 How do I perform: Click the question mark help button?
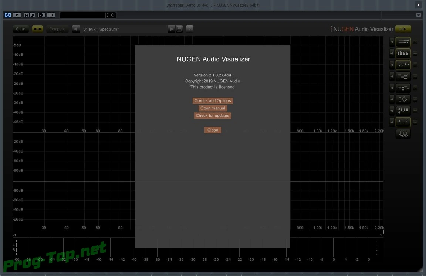pos(190,29)
